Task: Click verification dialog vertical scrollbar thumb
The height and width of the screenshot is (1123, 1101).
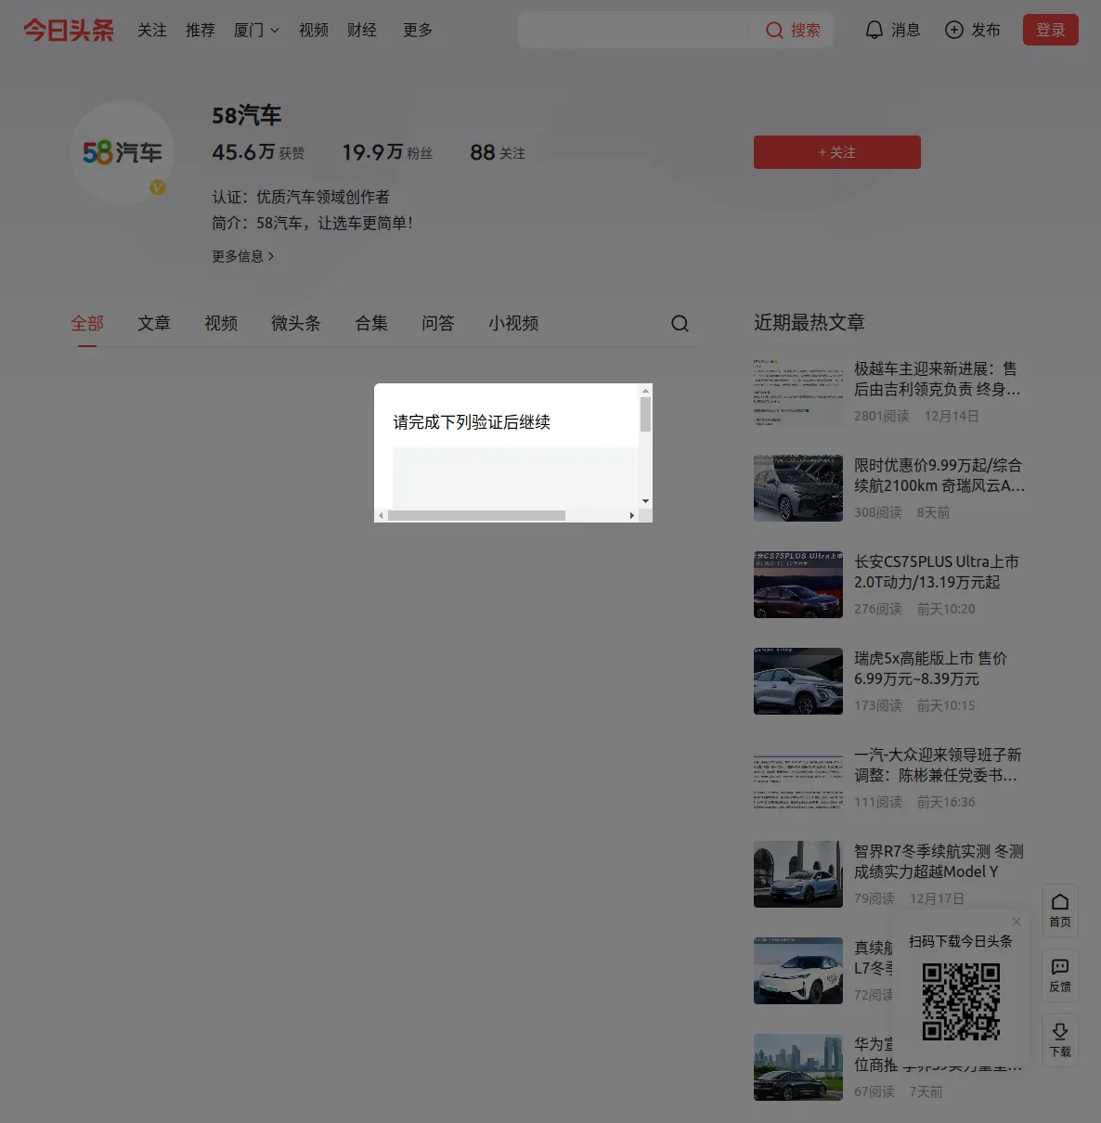Action: click(645, 414)
